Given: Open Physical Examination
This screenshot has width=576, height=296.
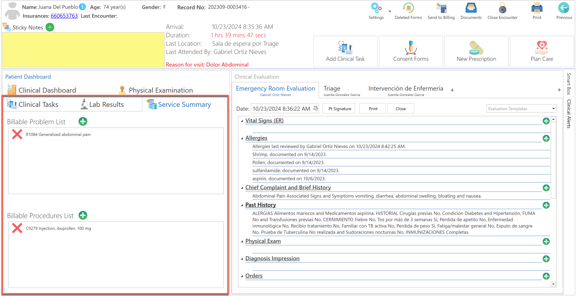Looking at the screenshot, I should coord(156,90).
